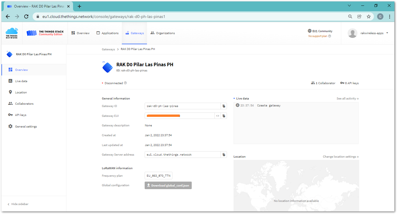The width and height of the screenshot is (397, 214).
Task: Toggle Gateway EUI byte format with <> icon
Action: point(218,116)
